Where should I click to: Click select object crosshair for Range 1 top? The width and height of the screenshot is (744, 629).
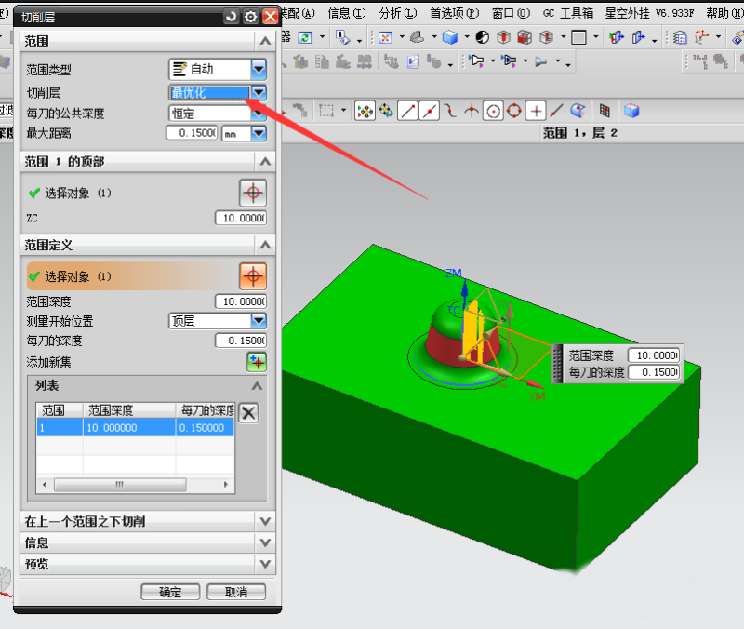(253, 193)
